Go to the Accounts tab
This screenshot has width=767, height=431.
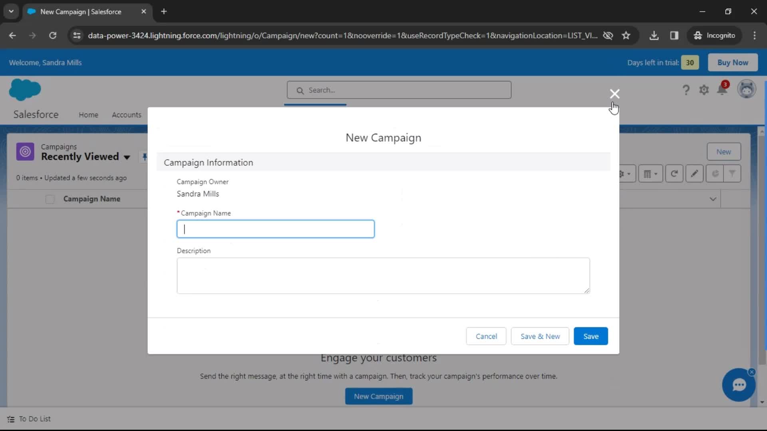[x=126, y=115]
